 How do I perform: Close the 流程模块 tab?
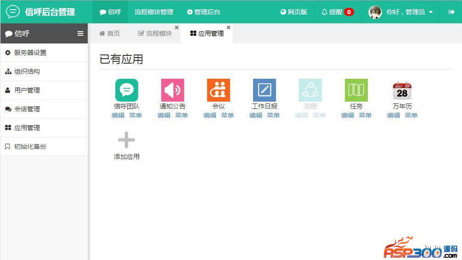(x=176, y=27)
